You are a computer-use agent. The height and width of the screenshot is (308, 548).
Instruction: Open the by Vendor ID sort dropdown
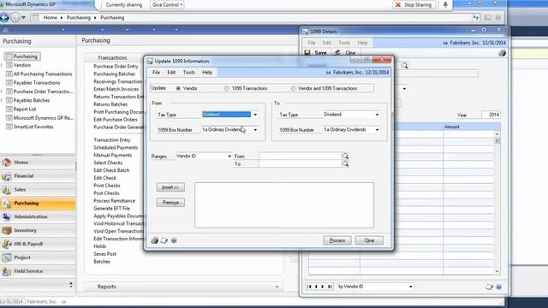pyautogui.click(x=411, y=287)
